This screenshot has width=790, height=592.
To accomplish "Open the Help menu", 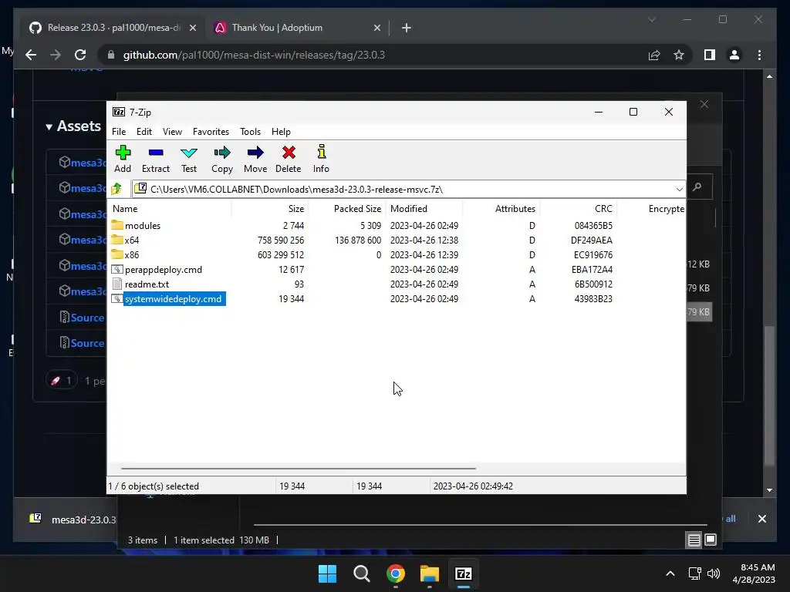I will (x=281, y=132).
